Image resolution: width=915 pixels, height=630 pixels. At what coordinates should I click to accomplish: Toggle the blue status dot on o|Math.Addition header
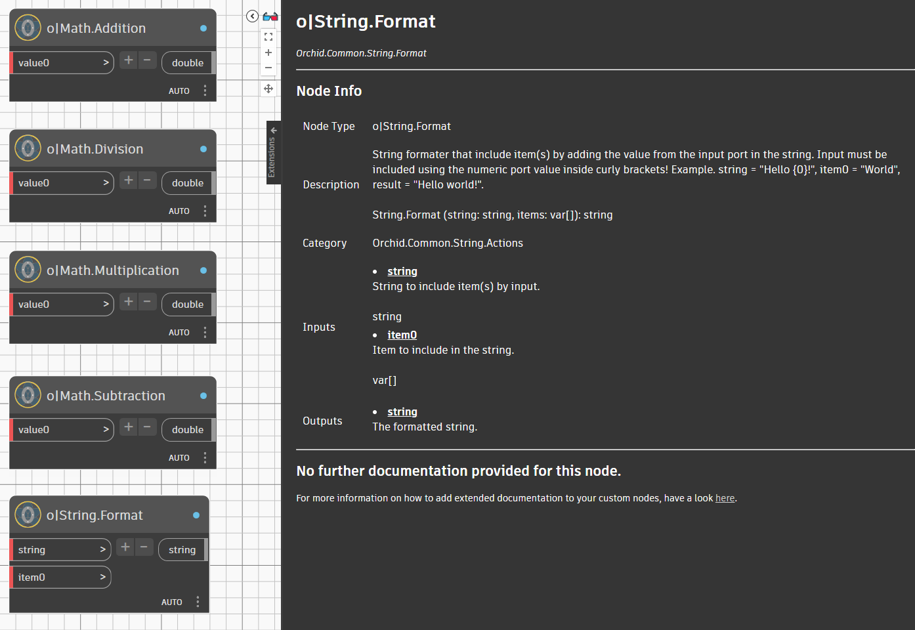pyautogui.click(x=204, y=27)
